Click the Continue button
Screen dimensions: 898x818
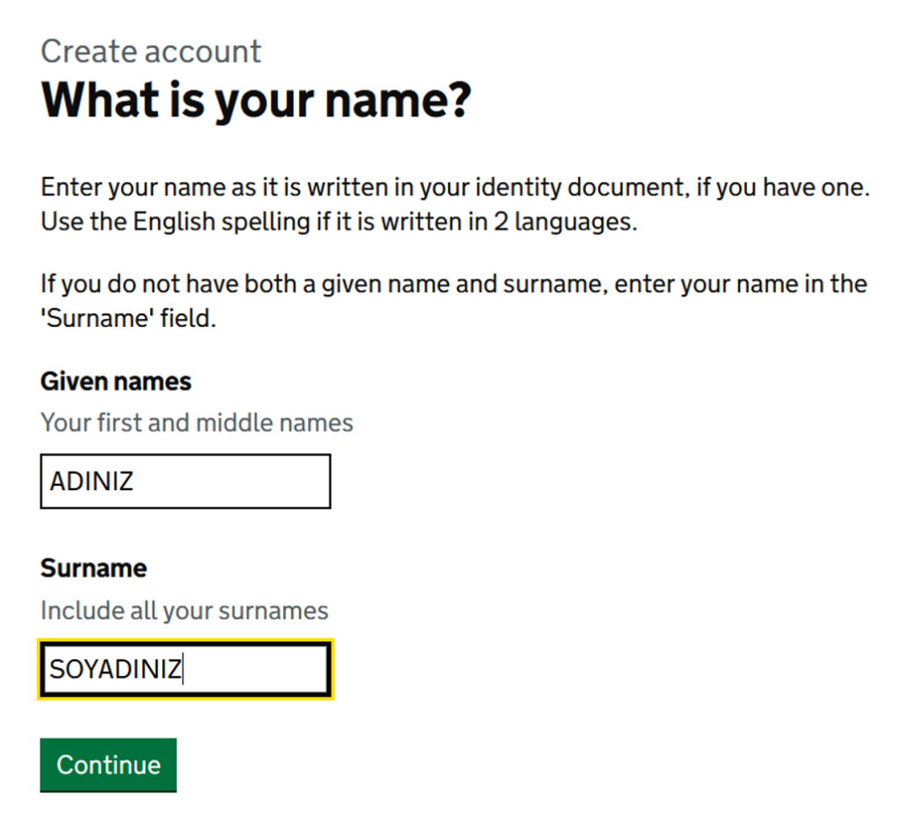[108, 765]
